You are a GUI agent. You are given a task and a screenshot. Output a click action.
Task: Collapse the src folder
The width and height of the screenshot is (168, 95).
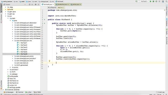(6, 16)
